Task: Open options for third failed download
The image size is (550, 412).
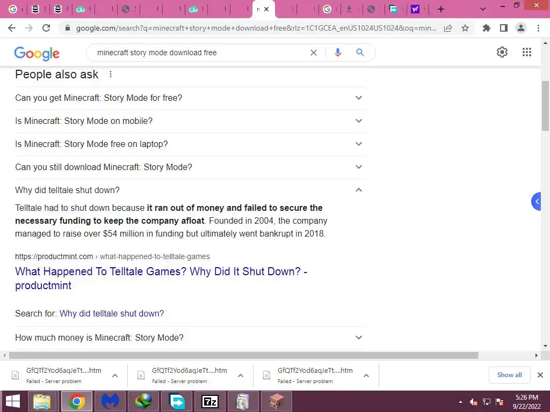Action: [x=366, y=376]
